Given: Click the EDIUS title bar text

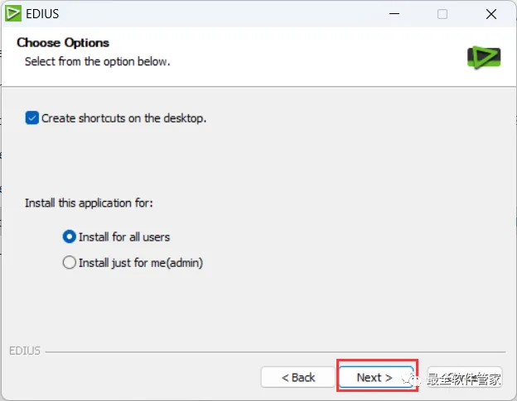Looking at the screenshot, I should coord(43,13).
